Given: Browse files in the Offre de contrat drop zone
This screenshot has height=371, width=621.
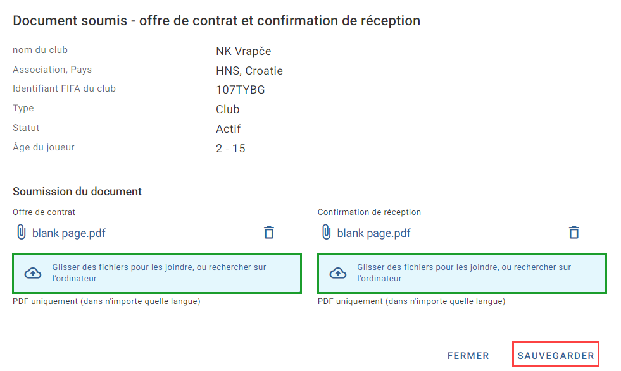Looking at the screenshot, I should [157, 273].
